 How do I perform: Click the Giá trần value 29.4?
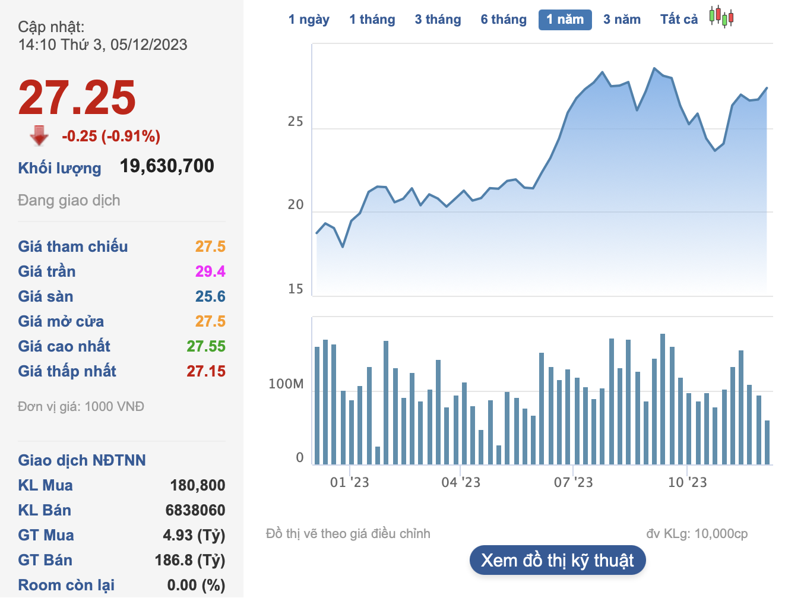(210, 271)
